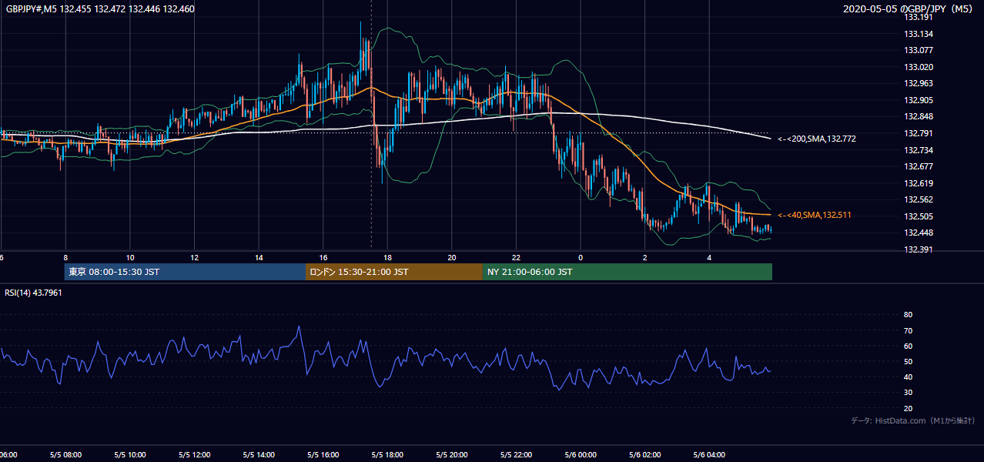
Task: Click the 5/5 14:00 time label
Action: 259,455
